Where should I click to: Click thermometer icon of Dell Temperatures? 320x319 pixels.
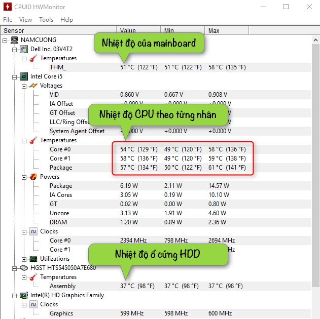point(33,58)
